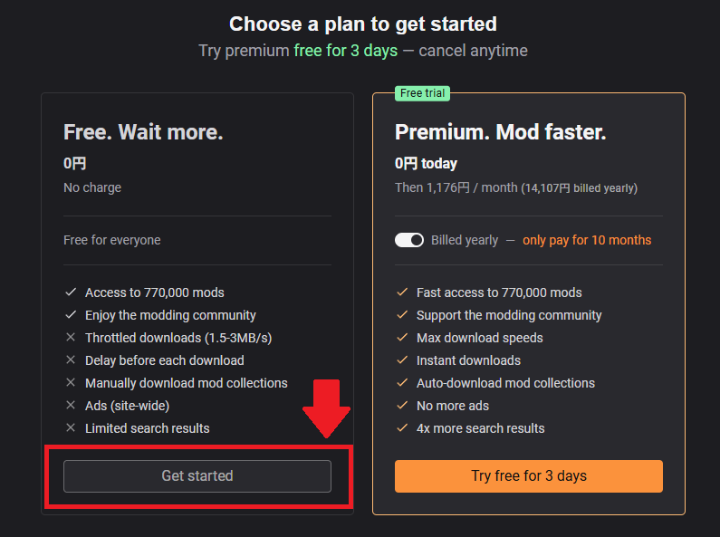Click the green Free trial badge

(424, 93)
